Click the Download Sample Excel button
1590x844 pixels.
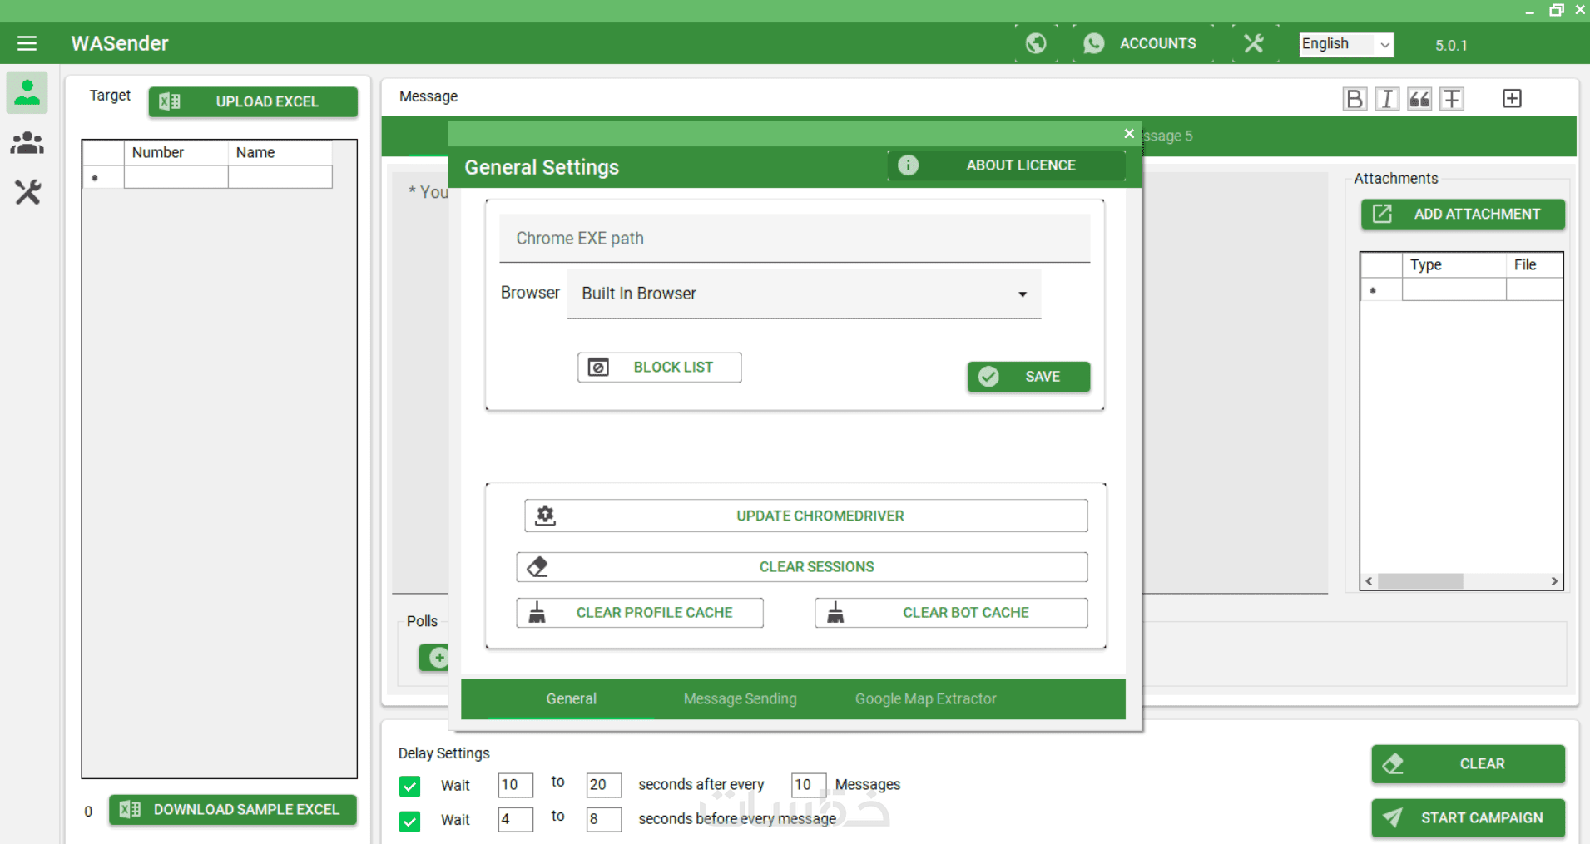pyautogui.click(x=233, y=809)
